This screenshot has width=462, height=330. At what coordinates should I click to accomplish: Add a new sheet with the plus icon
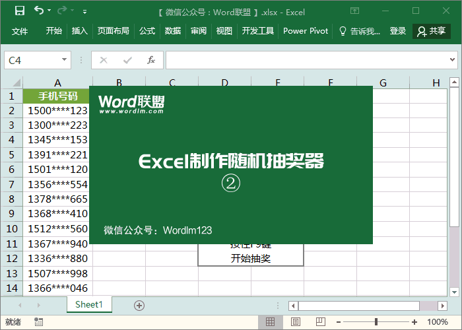pyautogui.click(x=139, y=305)
